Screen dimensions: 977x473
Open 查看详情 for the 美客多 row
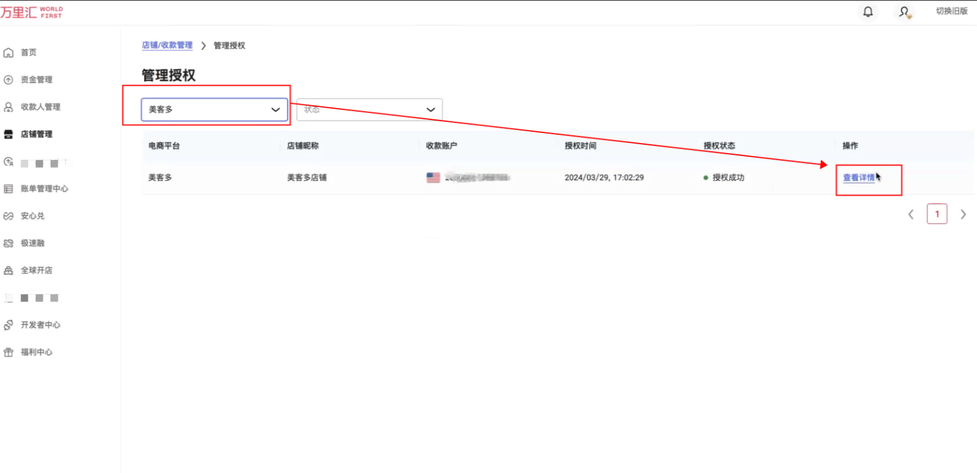point(859,178)
